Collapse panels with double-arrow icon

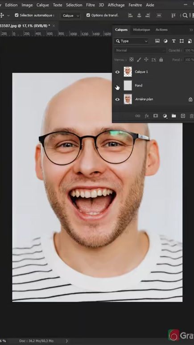pyautogui.click(x=191, y=30)
